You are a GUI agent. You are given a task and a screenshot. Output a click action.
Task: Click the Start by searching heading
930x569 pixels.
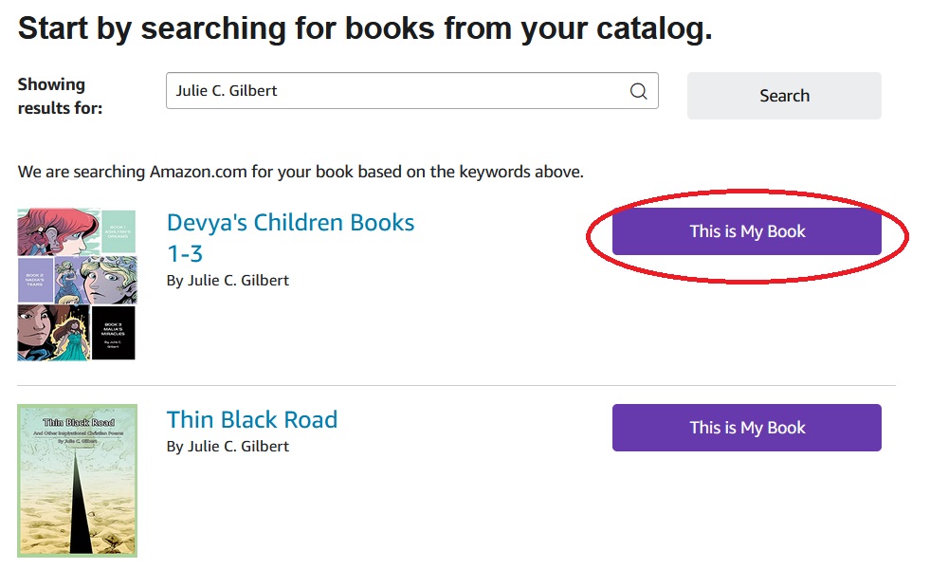pos(365,28)
